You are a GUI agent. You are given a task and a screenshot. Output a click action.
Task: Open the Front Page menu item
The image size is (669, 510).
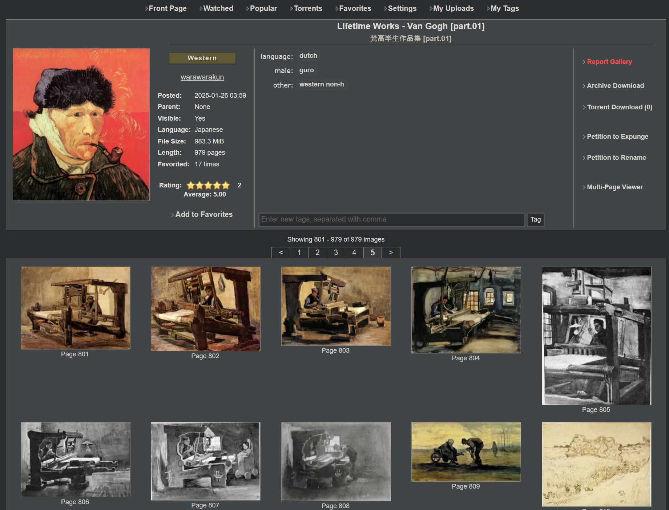tap(168, 8)
